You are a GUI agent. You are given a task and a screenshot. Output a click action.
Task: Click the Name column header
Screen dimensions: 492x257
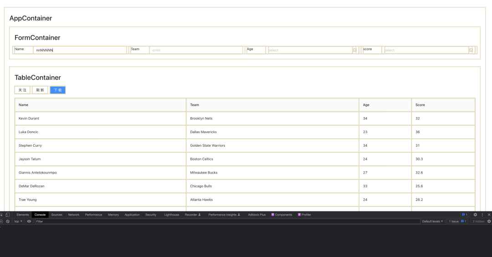pos(100,105)
